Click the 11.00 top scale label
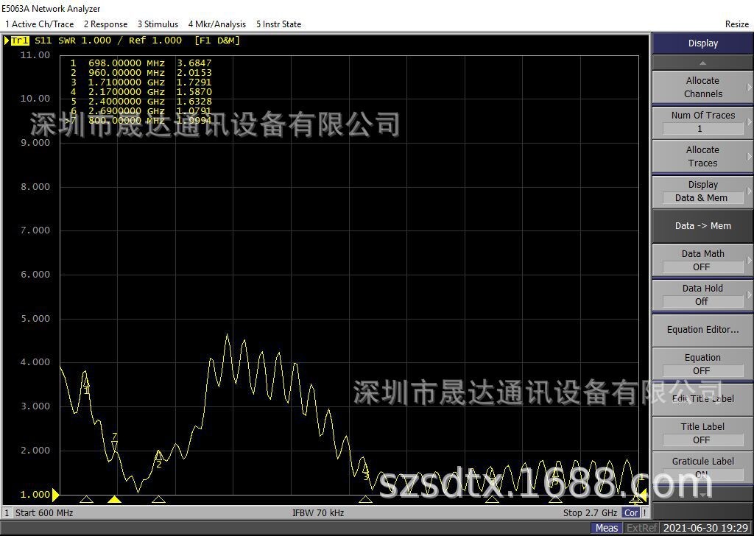754x536 pixels. pos(35,54)
